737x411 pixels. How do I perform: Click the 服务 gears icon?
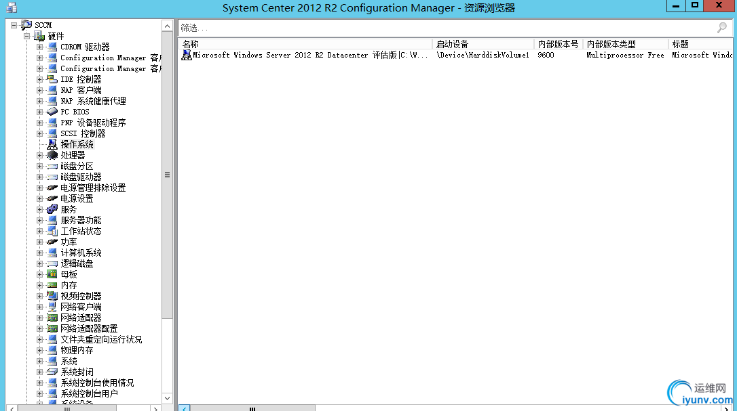click(x=52, y=209)
